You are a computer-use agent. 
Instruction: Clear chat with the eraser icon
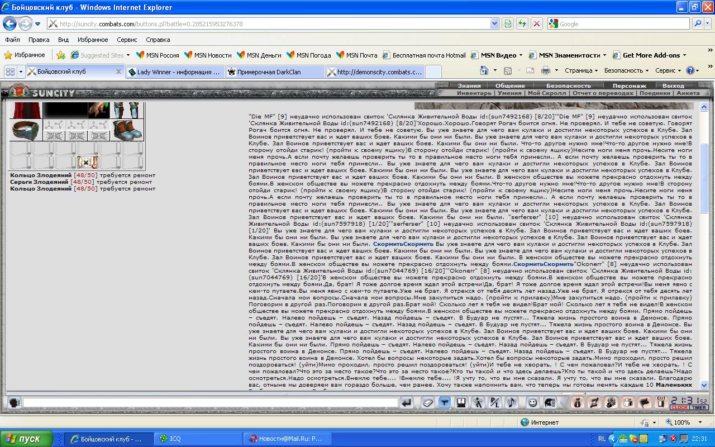(x=427, y=402)
